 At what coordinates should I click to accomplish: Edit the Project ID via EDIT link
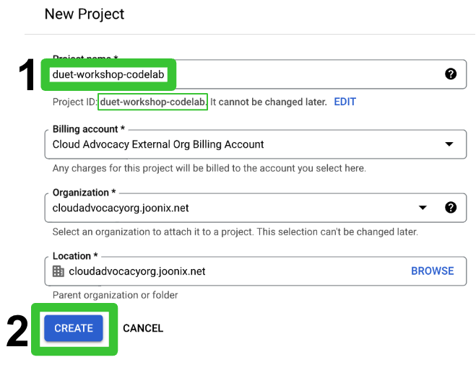[x=345, y=102]
